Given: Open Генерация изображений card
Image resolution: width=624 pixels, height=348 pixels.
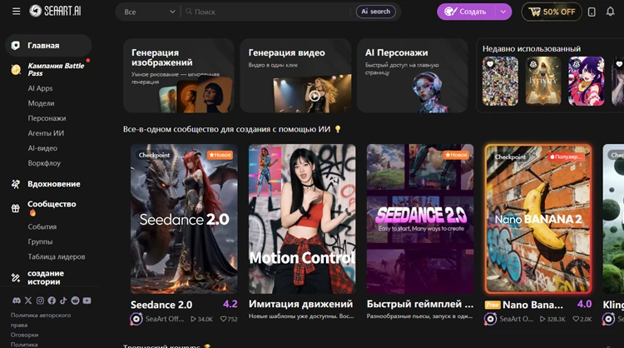Looking at the screenshot, I should [179, 76].
